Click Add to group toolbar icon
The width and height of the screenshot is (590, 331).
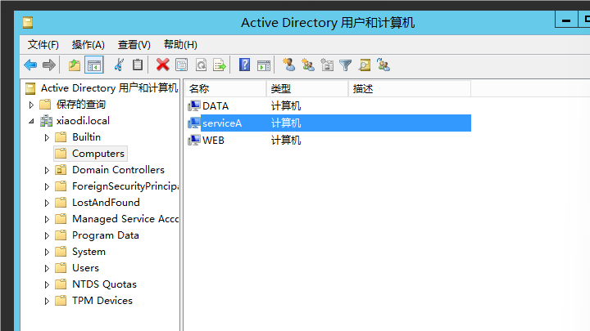383,65
